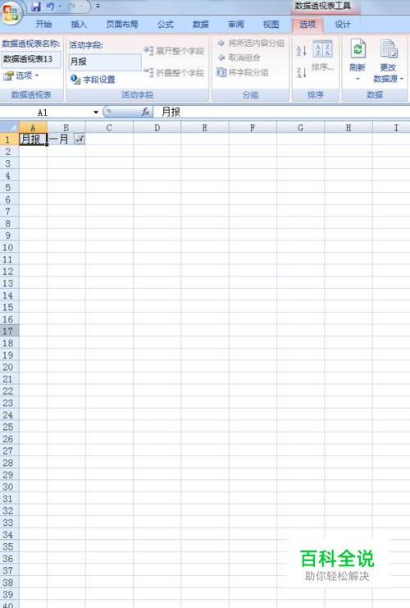
Task: Open 字段设置 field settings
Action: coord(93,80)
